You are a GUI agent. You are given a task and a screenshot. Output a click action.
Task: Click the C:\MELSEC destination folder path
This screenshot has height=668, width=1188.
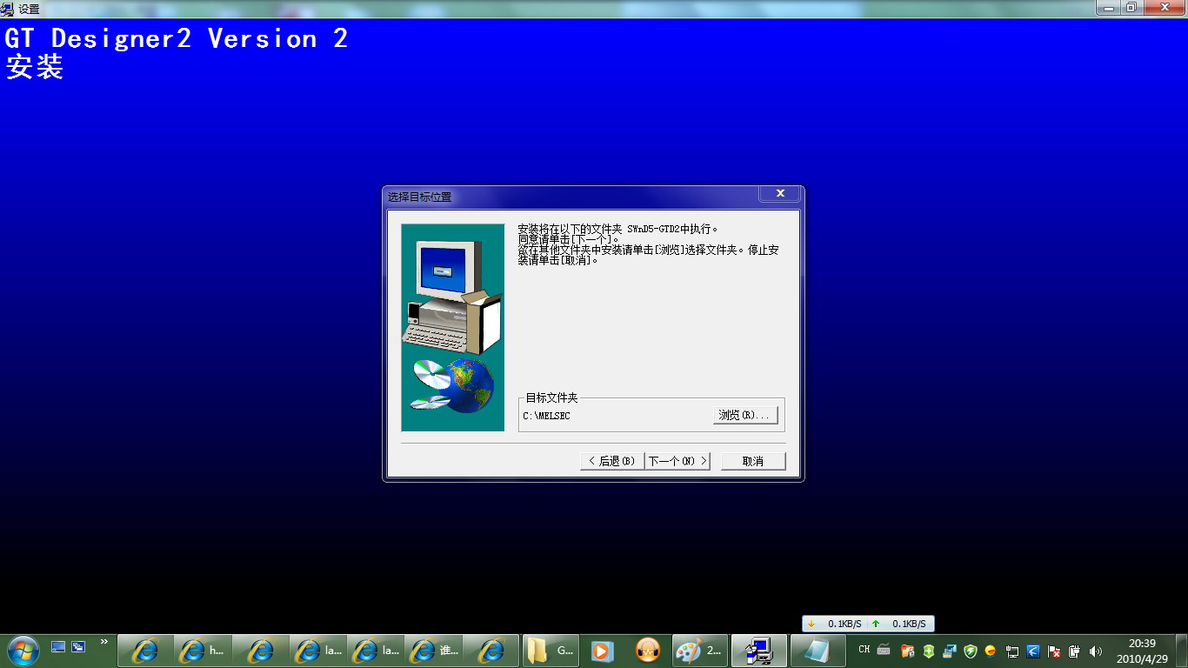pyautogui.click(x=547, y=416)
